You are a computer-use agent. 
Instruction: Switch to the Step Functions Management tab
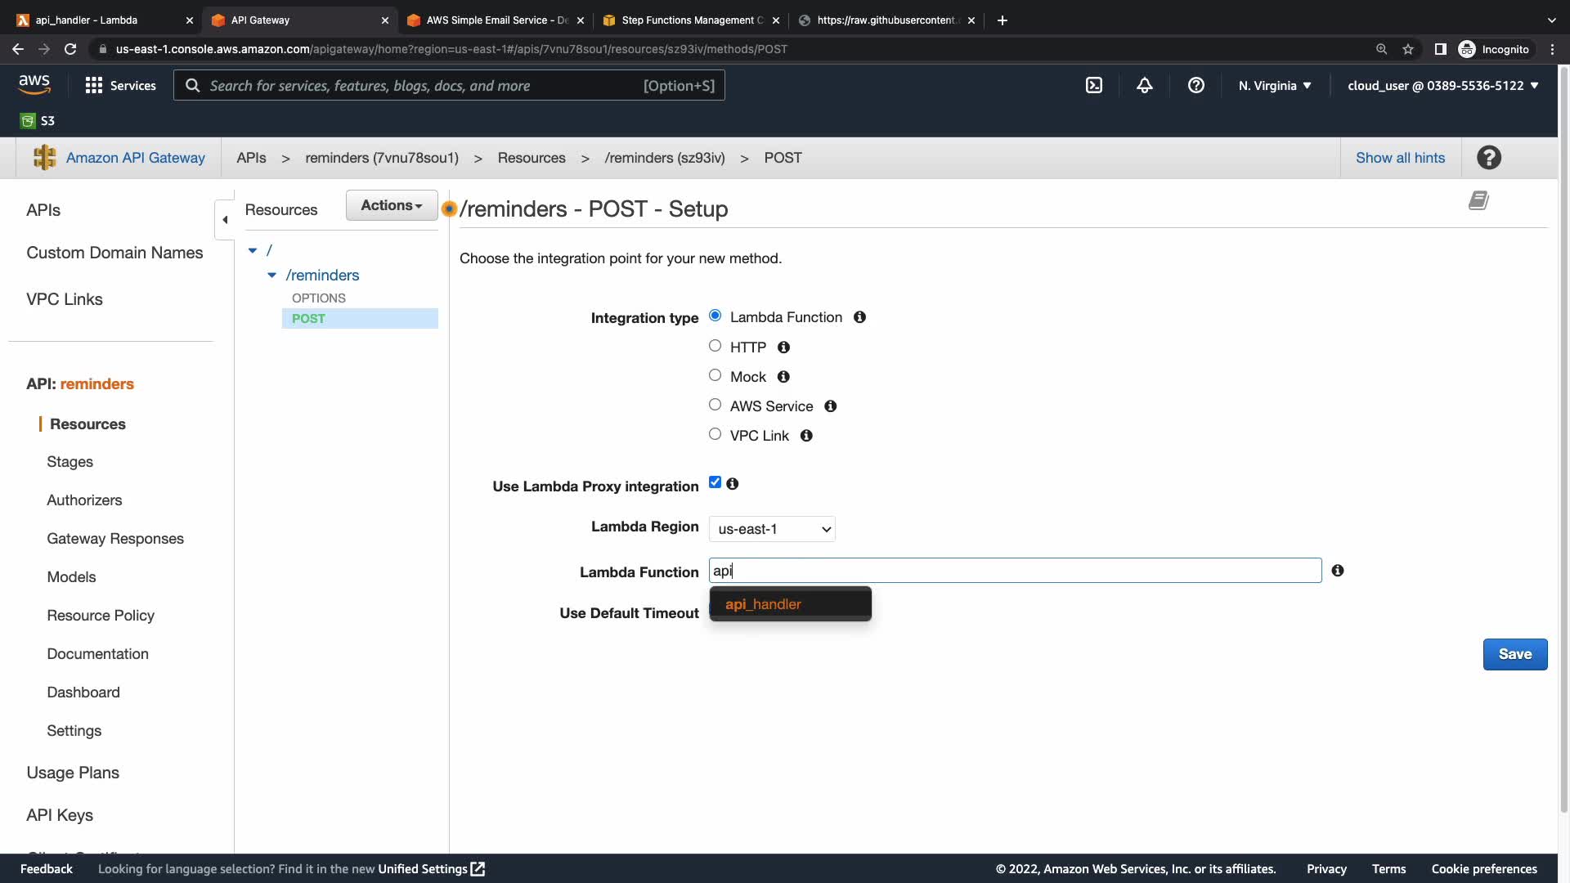pyautogui.click(x=692, y=20)
